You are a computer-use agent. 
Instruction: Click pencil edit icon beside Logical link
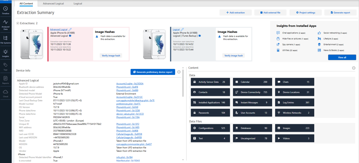coord(182,29)
